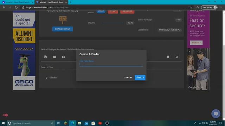Click the 0 / 20 players count
This screenshot has height=126, width=225.
click(130, 23)
